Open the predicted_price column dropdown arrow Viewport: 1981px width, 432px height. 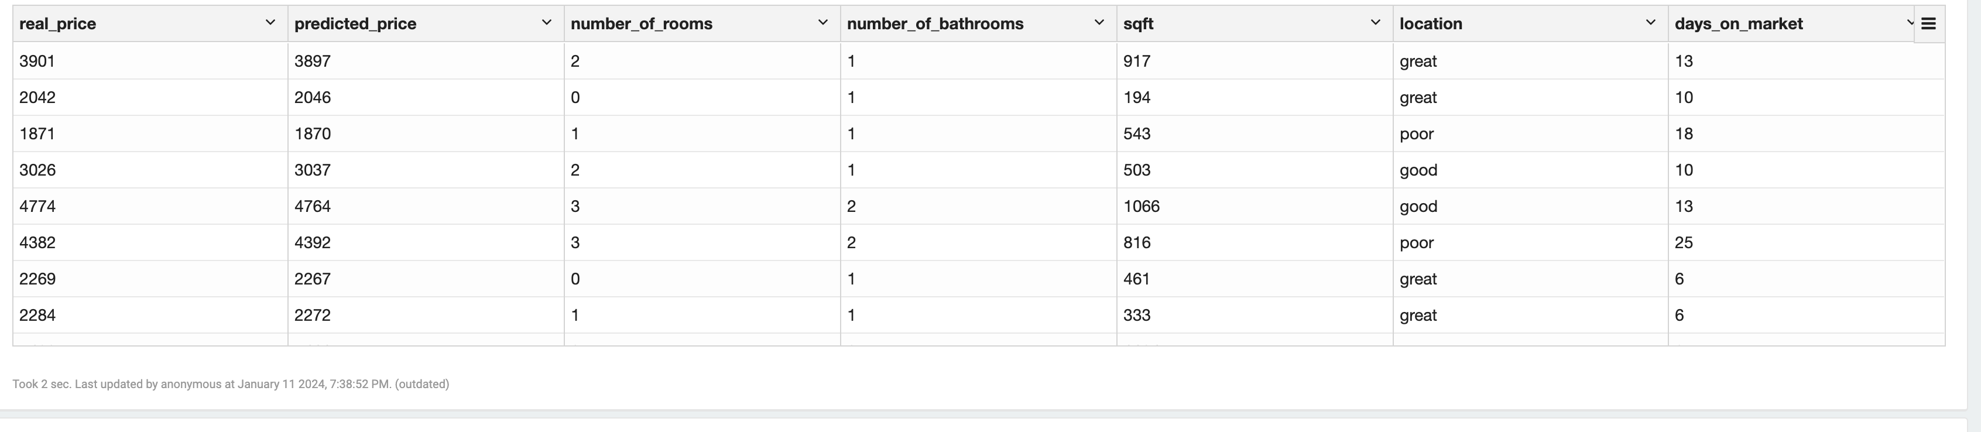[x=546, y=23]
